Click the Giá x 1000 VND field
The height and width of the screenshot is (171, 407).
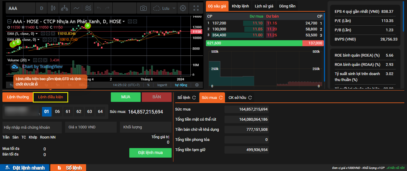tap(91, 127)
